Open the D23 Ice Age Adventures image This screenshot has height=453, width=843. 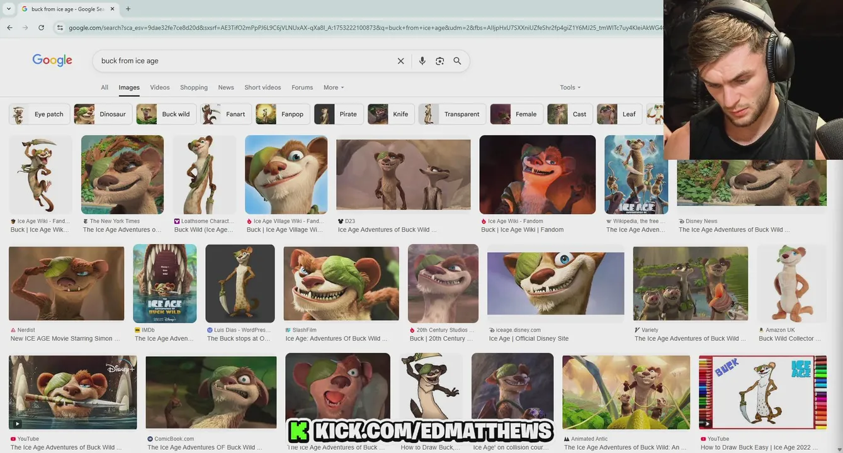[403, 175]
